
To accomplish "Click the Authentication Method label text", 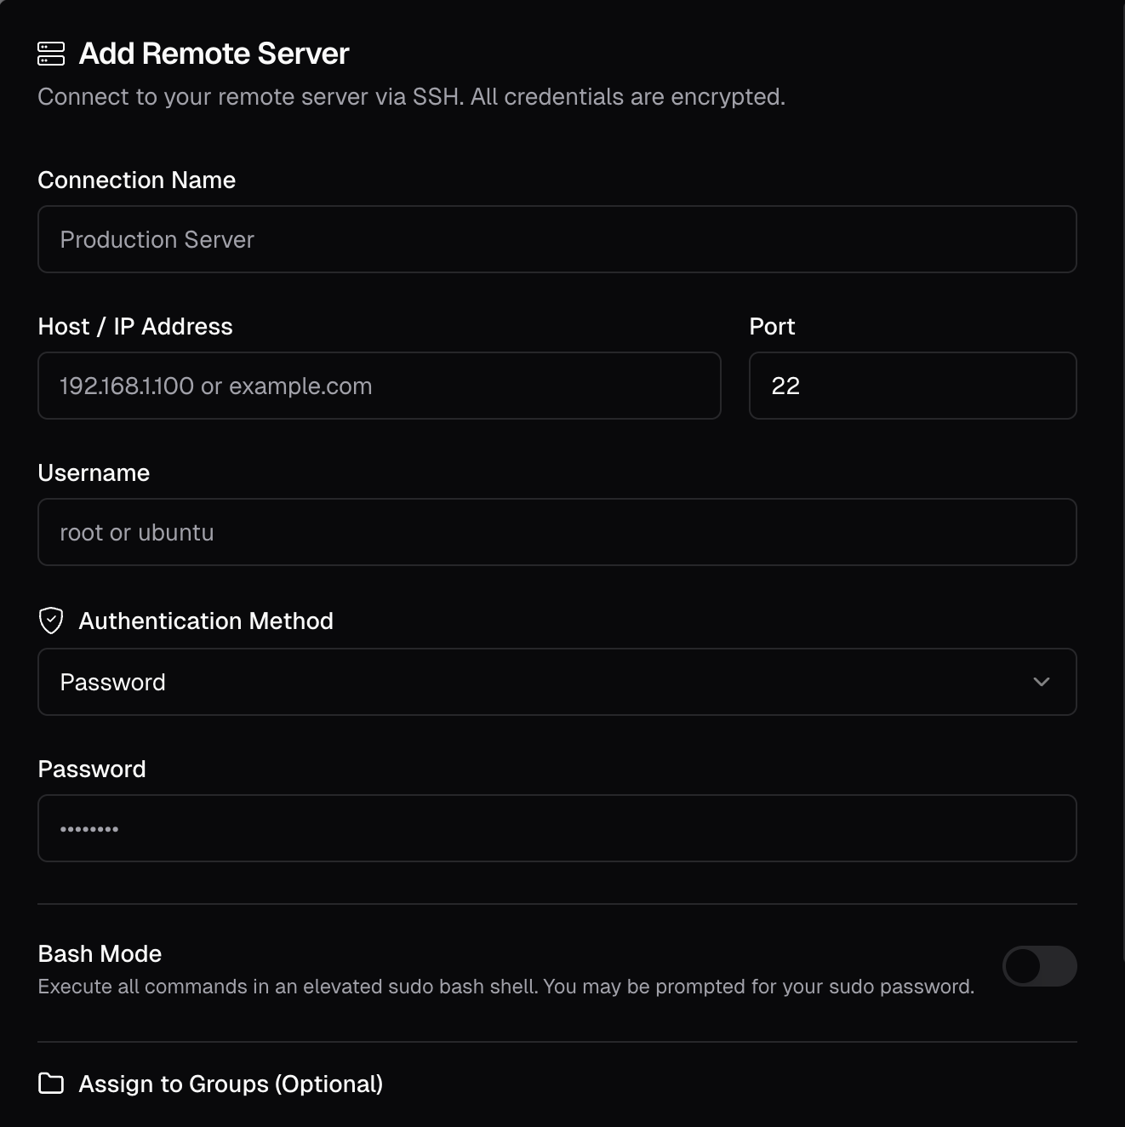I will click(206, 621).
